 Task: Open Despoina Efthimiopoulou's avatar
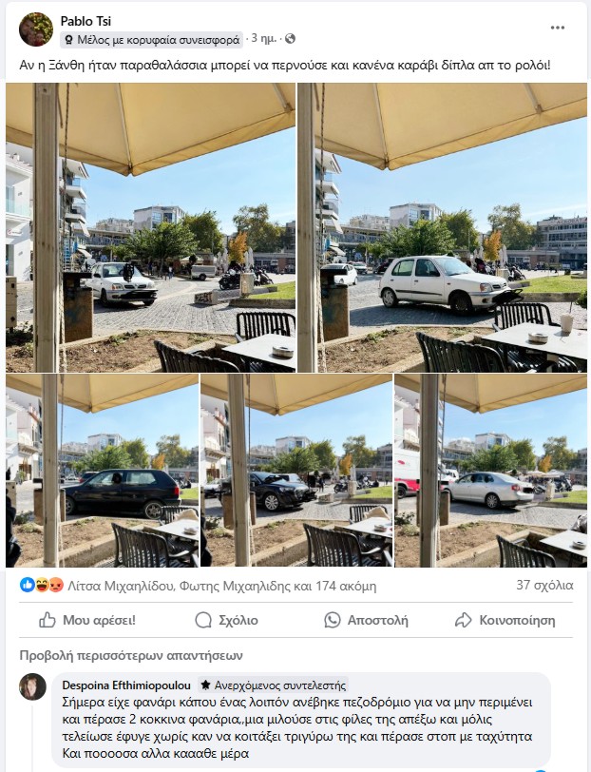[x=32, y=686]
